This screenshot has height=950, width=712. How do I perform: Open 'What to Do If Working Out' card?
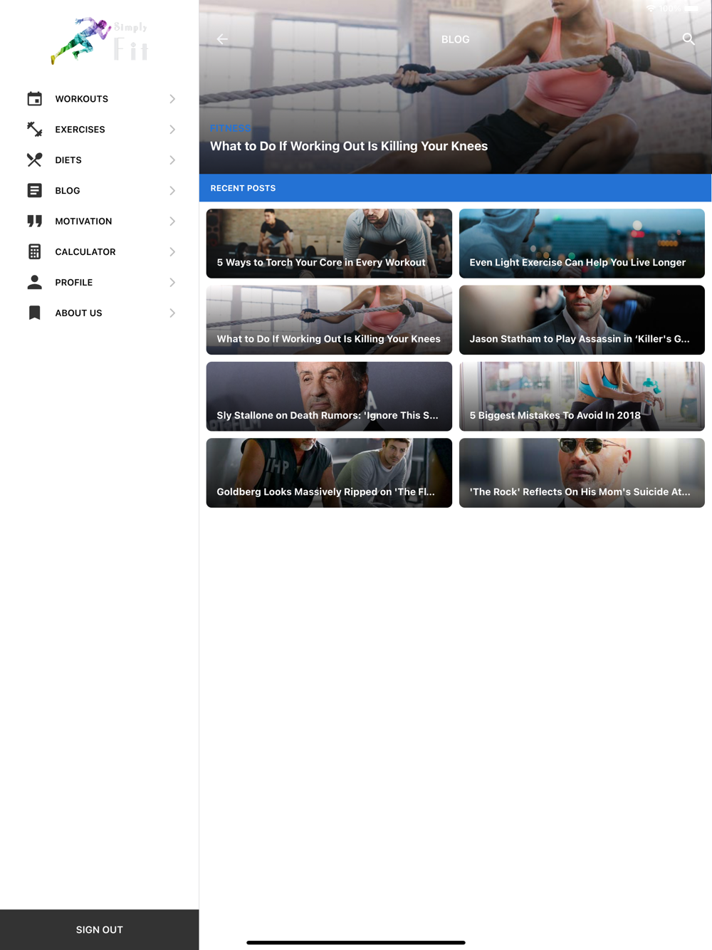coord(329,320)
